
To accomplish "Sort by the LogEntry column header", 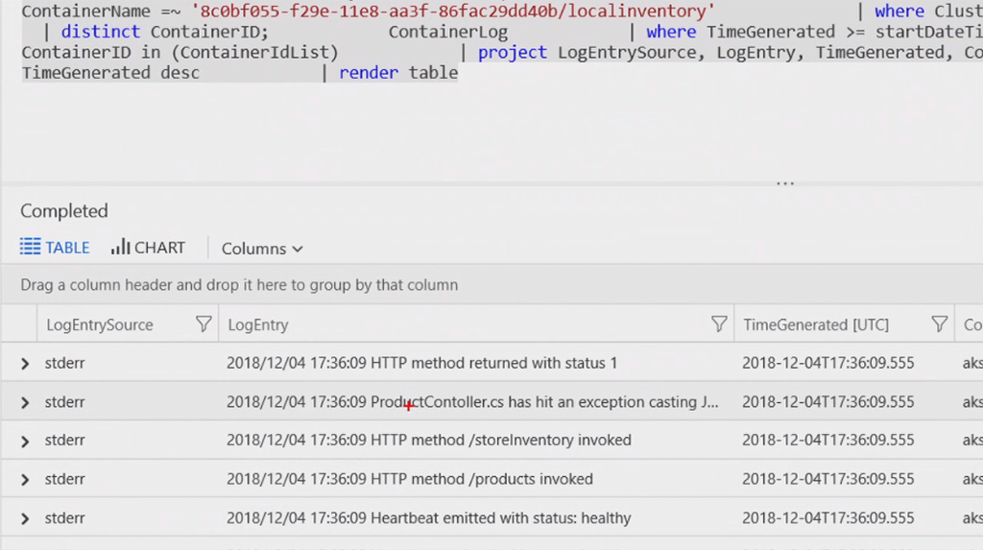I will (x=258, y=325).
